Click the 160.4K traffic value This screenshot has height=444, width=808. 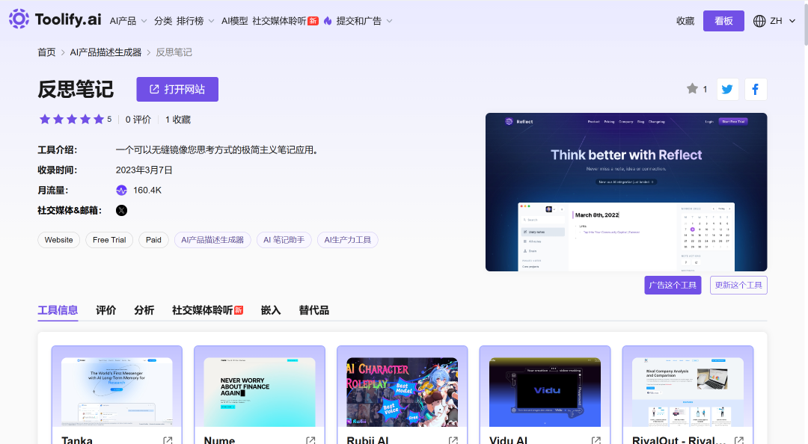pyautogui.click(x=147, y=190)
